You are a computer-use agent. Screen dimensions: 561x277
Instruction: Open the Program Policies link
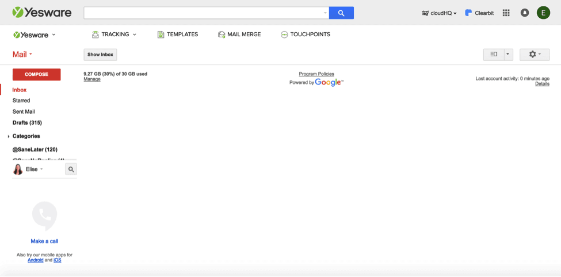click(316, 74)
